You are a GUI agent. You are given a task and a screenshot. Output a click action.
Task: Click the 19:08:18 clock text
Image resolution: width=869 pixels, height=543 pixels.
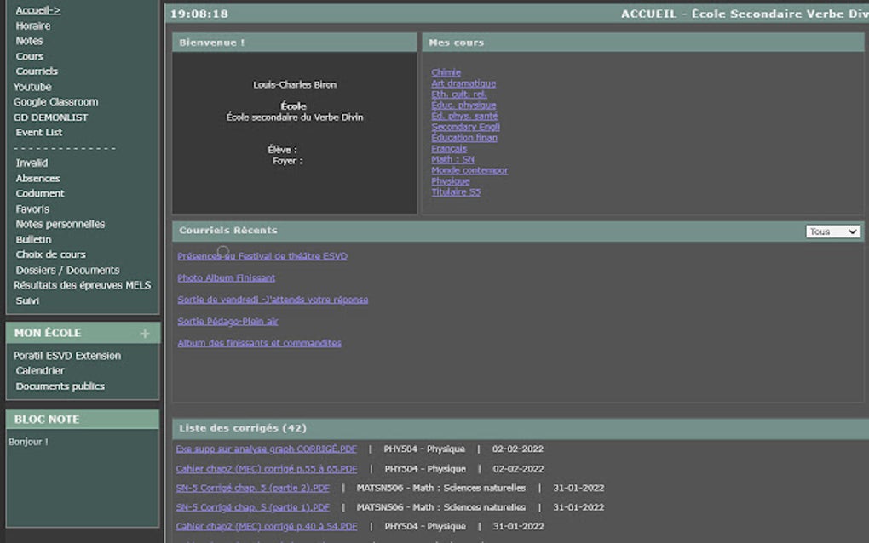[199, 14]
